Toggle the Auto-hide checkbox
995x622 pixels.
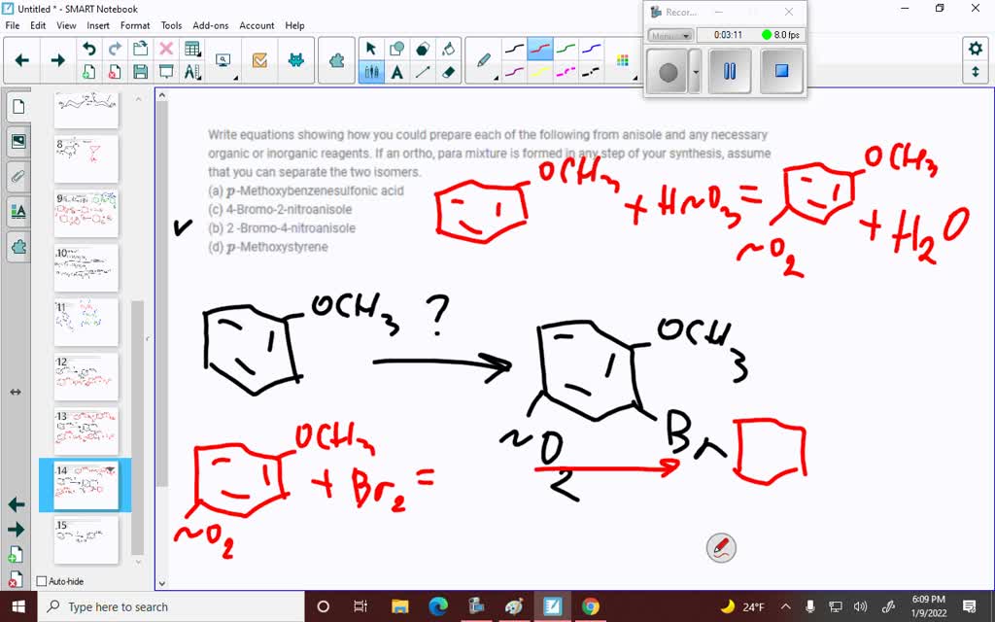[x=42, y=581]
